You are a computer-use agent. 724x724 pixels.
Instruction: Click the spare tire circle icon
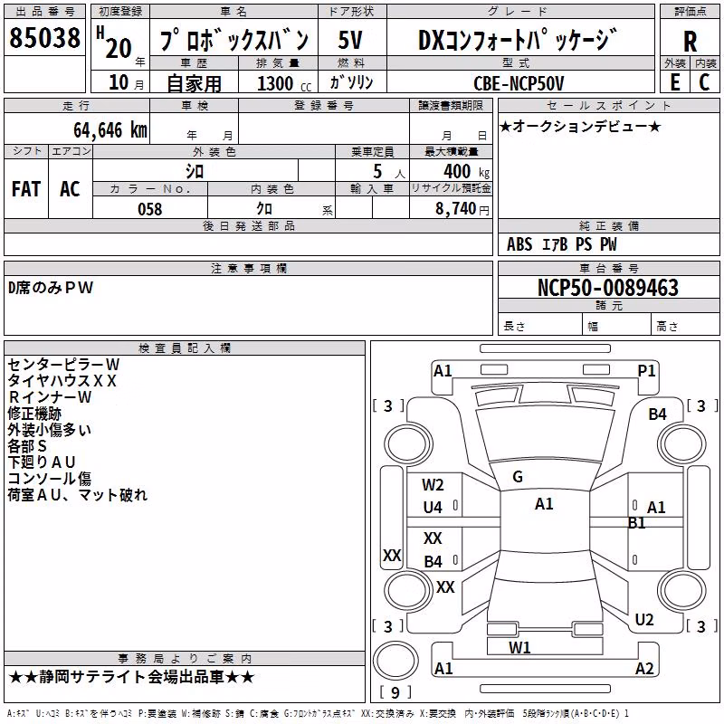click(x=395, y=661)
